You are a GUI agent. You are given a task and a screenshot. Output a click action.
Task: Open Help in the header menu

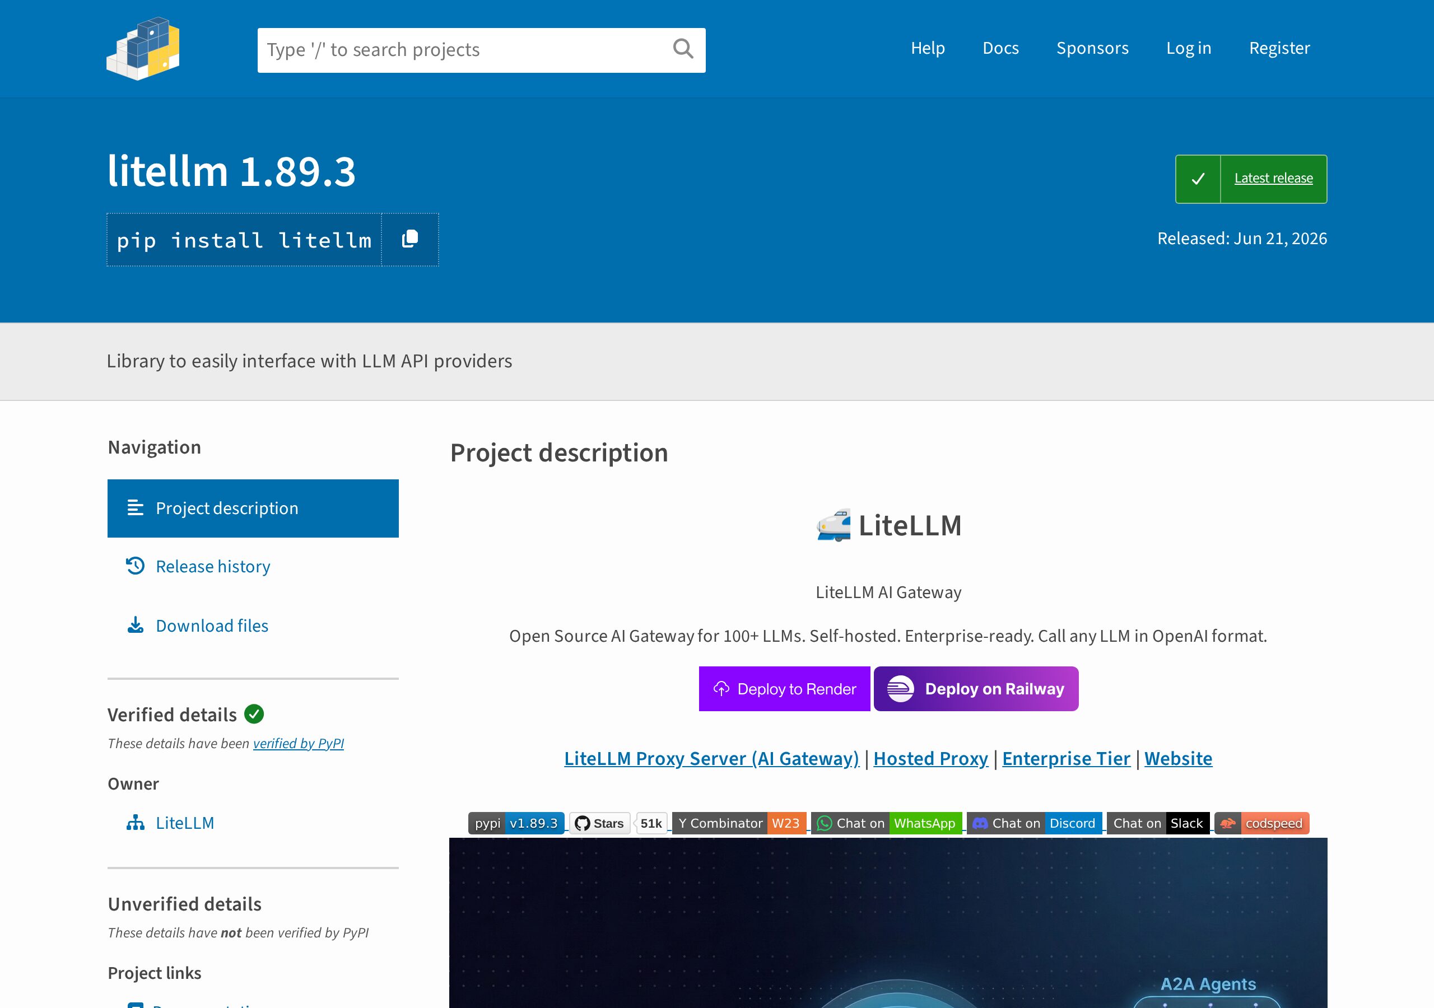pos(928,48)
